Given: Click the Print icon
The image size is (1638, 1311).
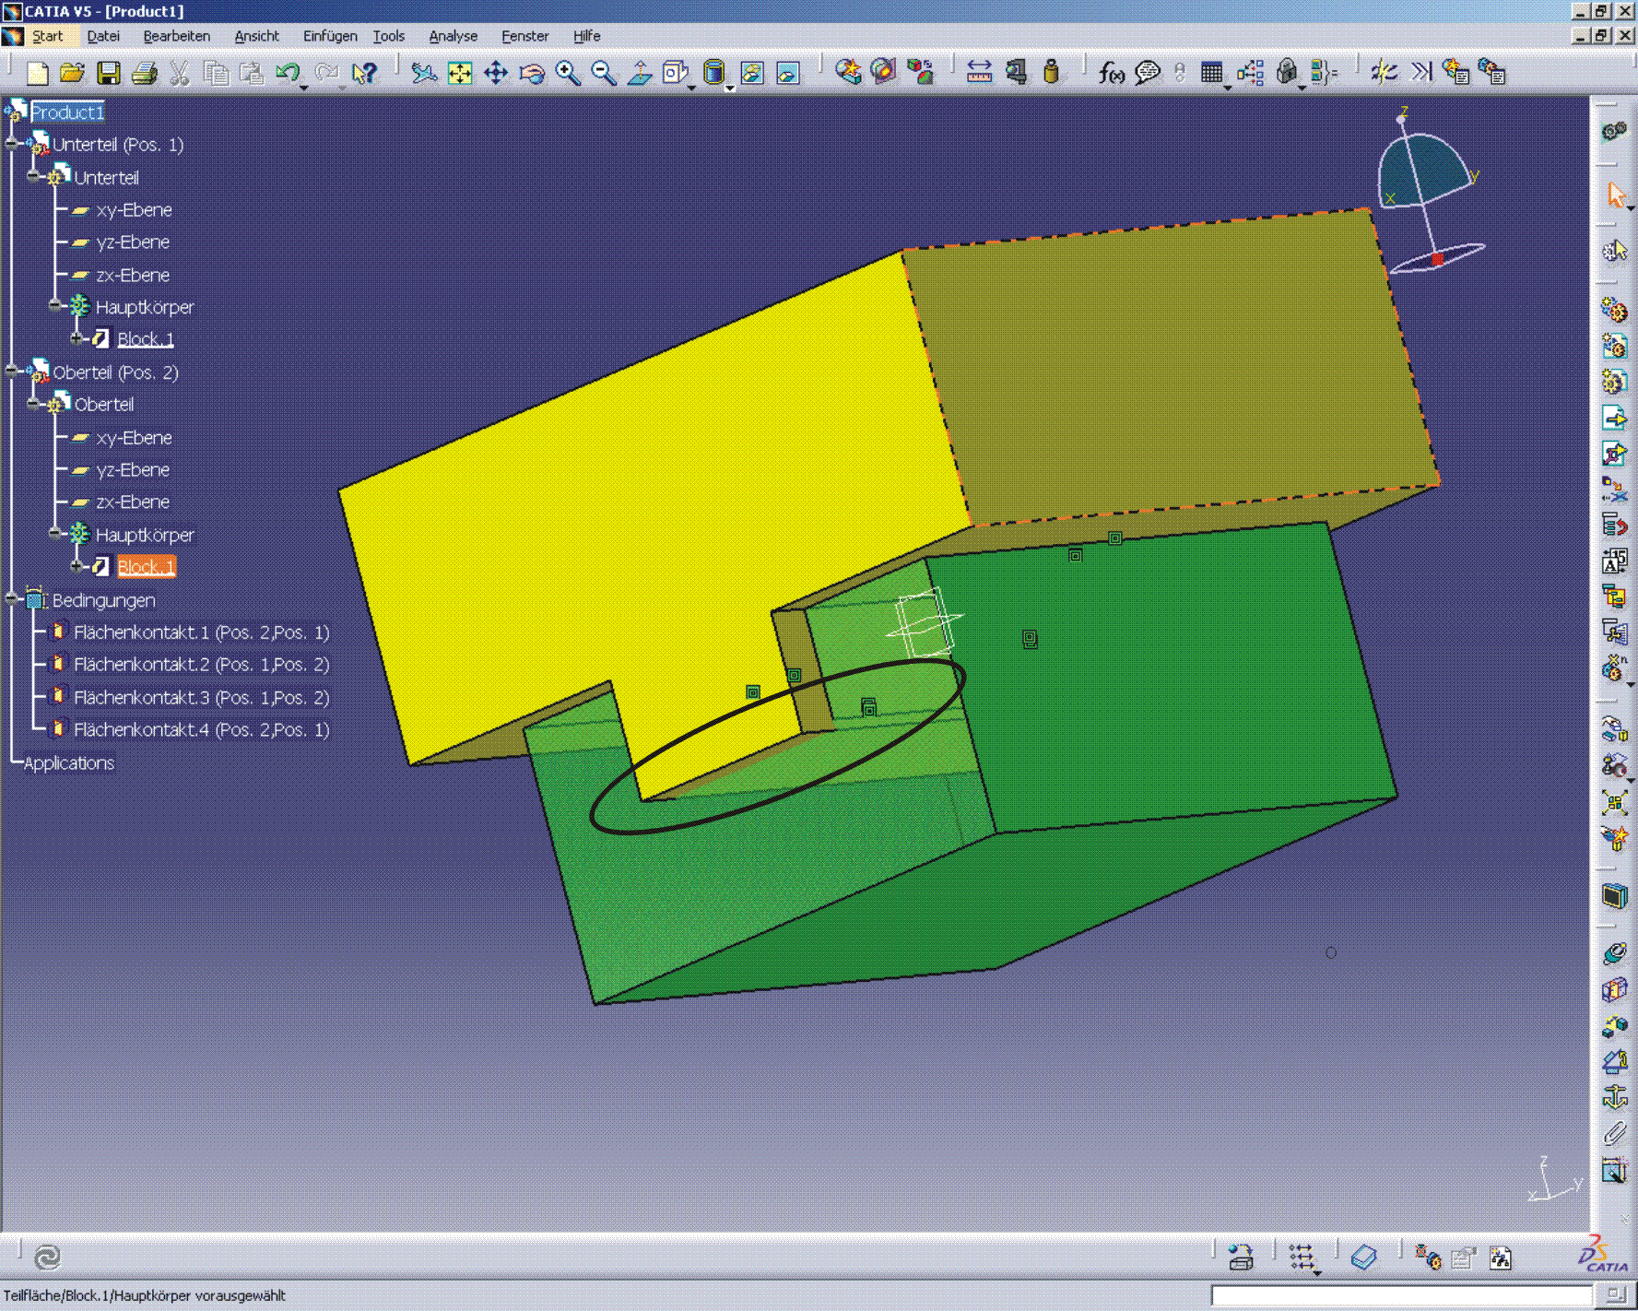Looking at the screenshot, I should (x=144, y=73).
